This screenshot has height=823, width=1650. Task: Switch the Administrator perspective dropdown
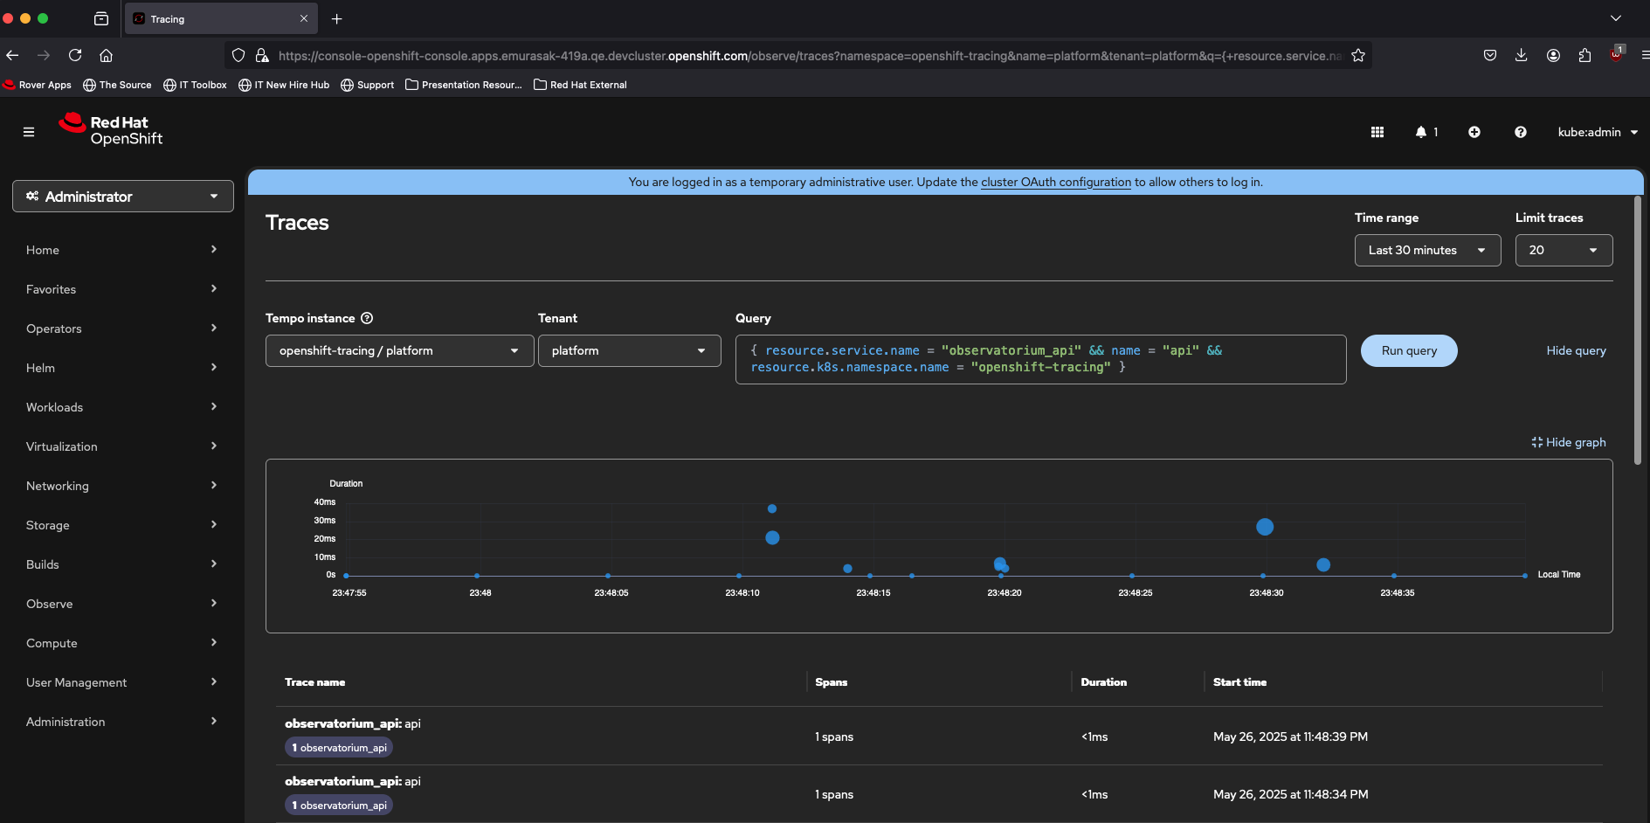click(123, 197)
